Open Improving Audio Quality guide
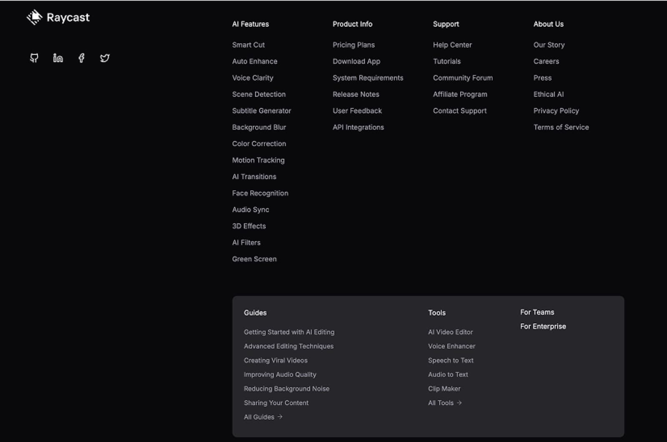667x442 pixels. pyautogui.click(x=280, y=375)
